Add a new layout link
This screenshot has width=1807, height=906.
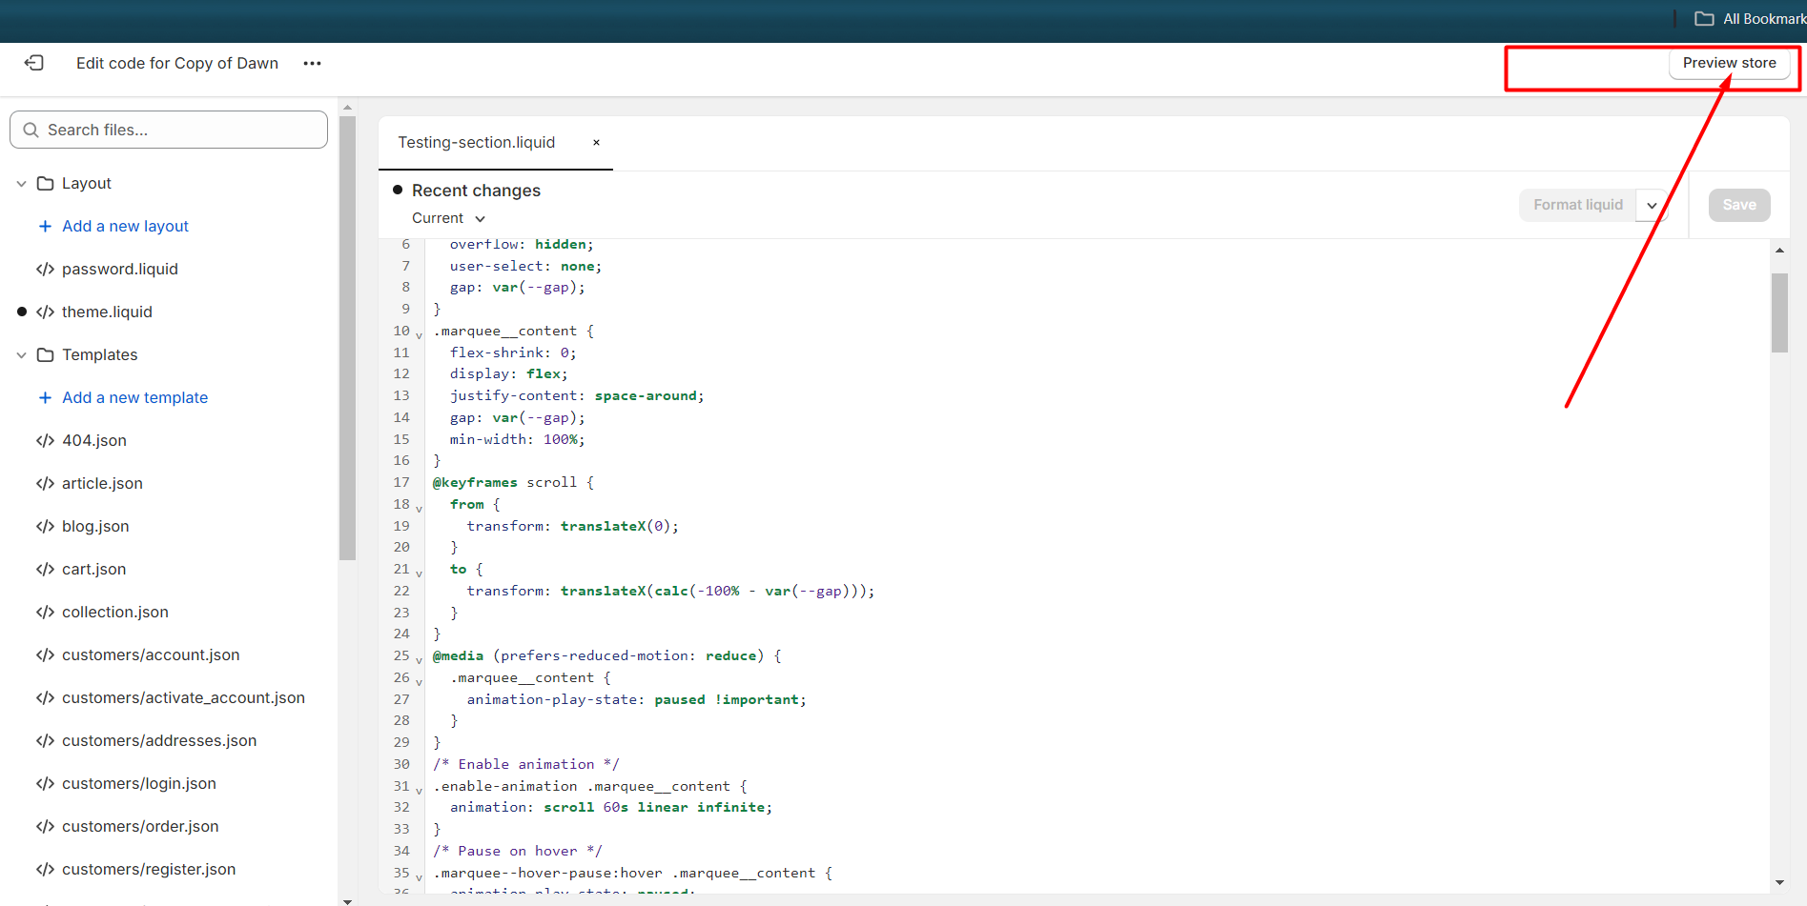pos(125,226)
